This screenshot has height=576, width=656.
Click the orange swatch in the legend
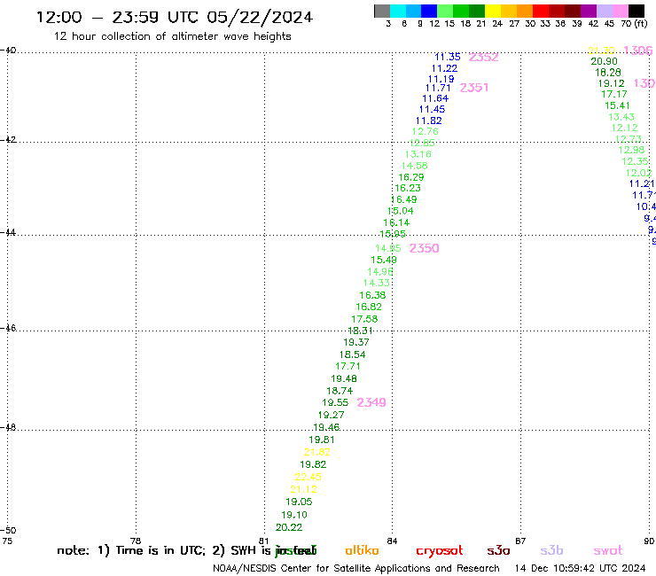tap(525, 11)
